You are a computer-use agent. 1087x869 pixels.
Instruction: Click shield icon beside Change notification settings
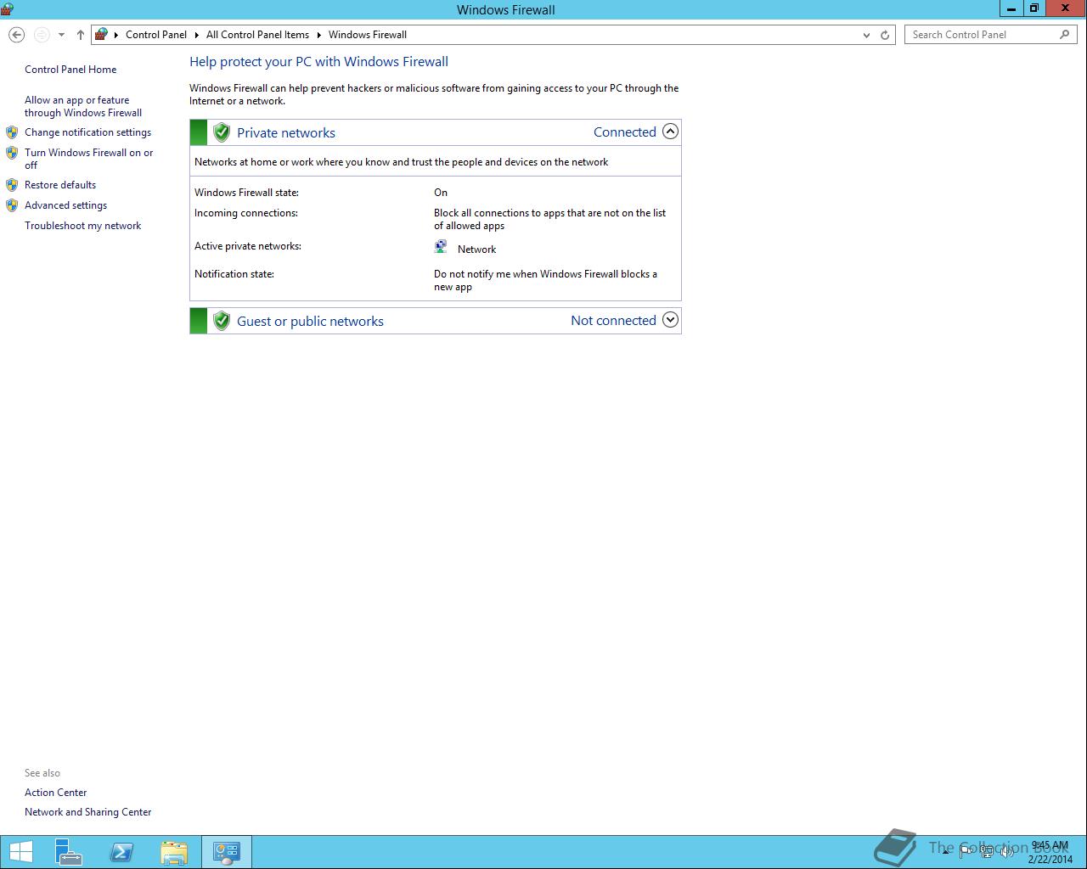(x=12, y=132)
